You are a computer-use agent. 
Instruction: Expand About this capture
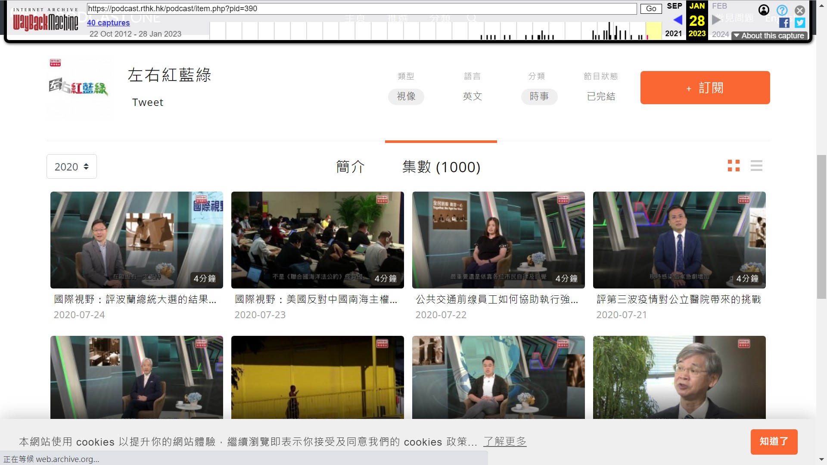769,36
